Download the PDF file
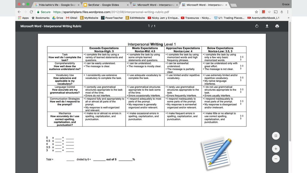Screen dimensions: 307x173 click(267, 26)
